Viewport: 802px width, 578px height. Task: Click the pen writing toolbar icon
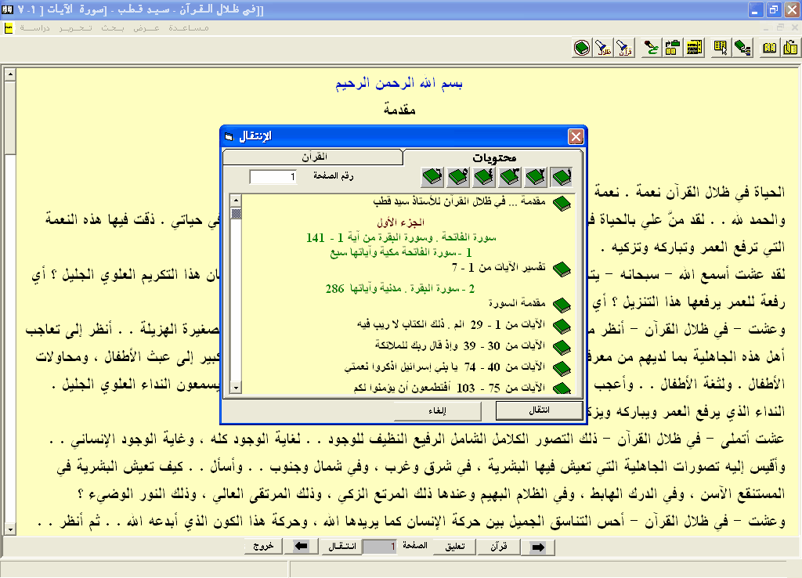pos(651,48)
